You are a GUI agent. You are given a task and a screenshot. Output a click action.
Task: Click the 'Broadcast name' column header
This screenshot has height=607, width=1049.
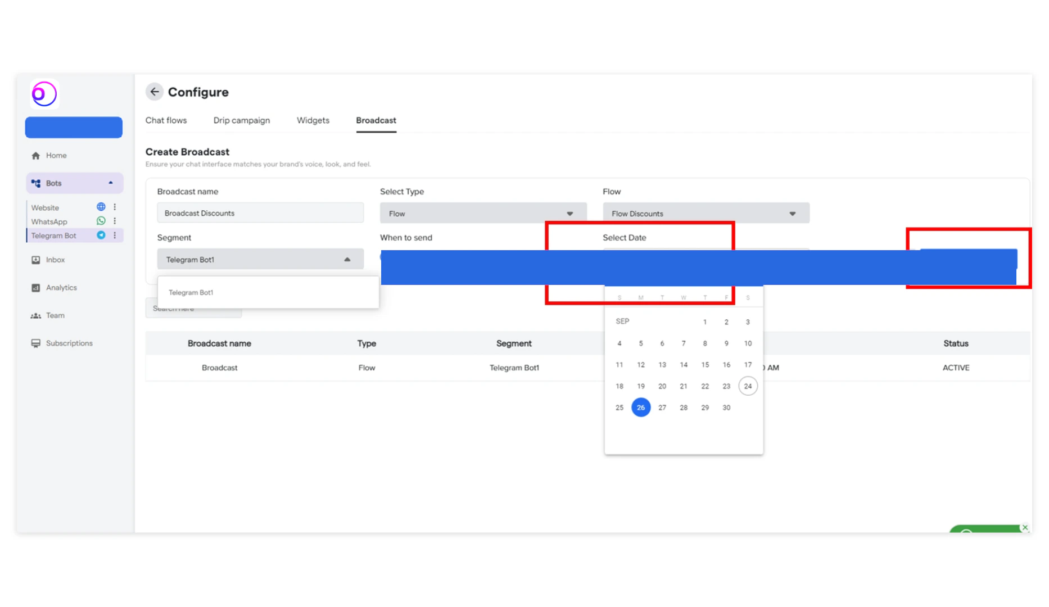[219, 343]
